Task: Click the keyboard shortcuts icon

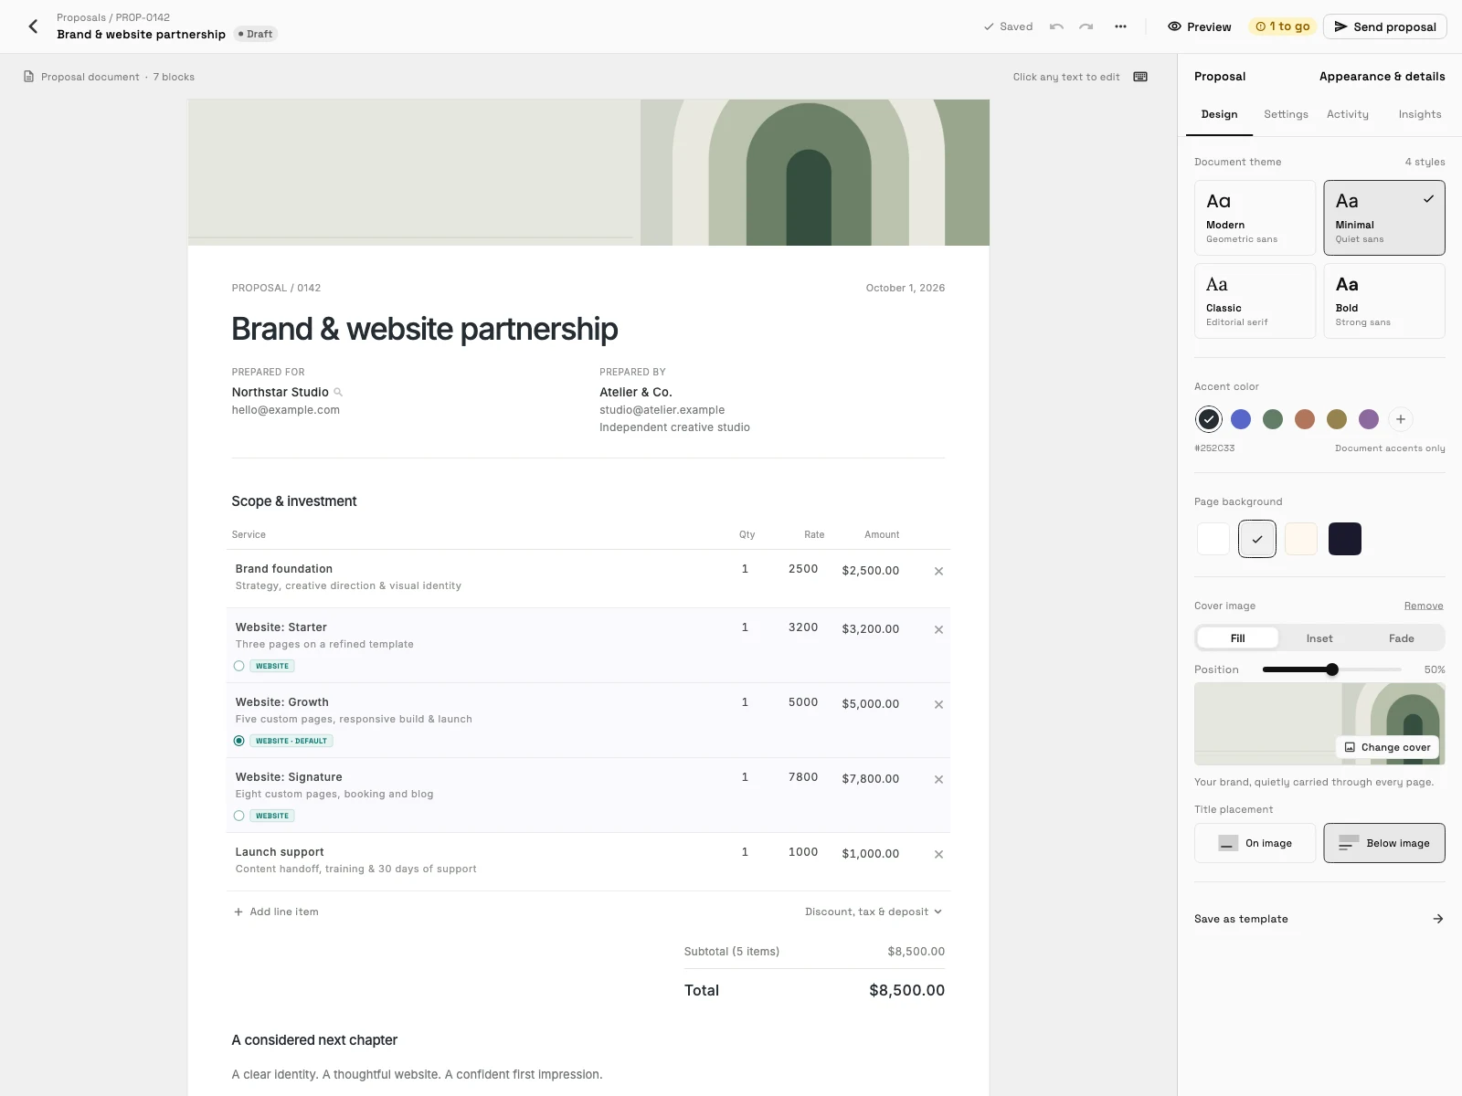Action: (x=1140, y=77)
